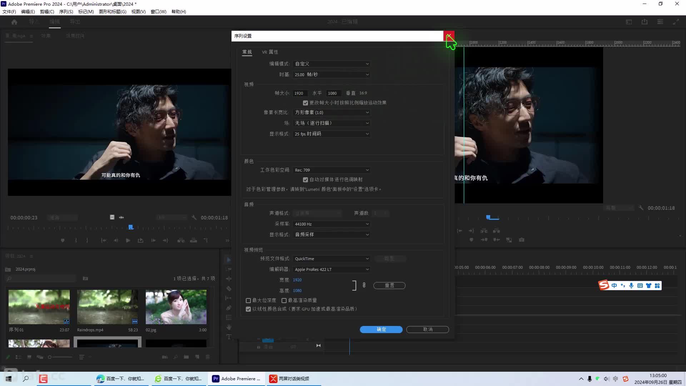
Task: Open 编解码器 dropdown Apple ProRes 422 LT
Action: click(332, 269)
